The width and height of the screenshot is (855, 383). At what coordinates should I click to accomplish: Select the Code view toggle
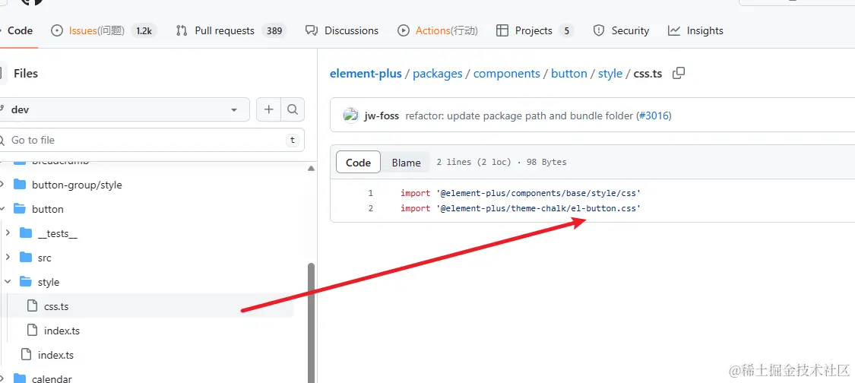pyautogui.click(x=358, y=162)
